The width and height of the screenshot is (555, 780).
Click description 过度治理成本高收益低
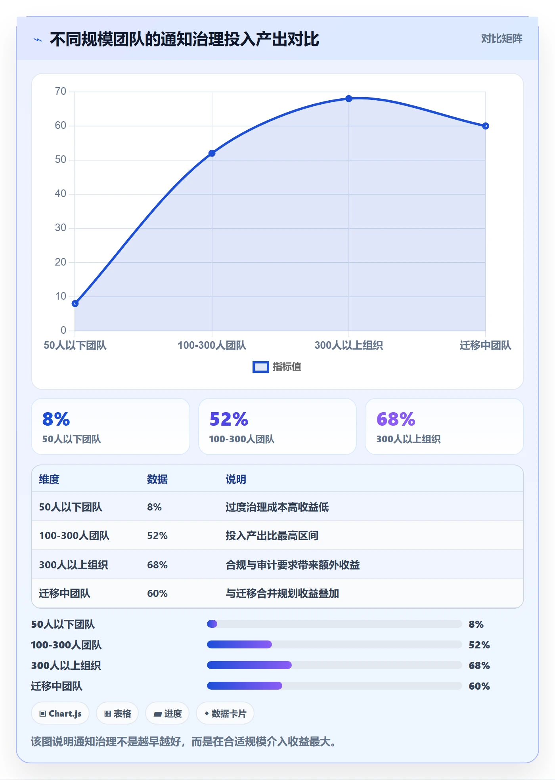coord(277,507)
